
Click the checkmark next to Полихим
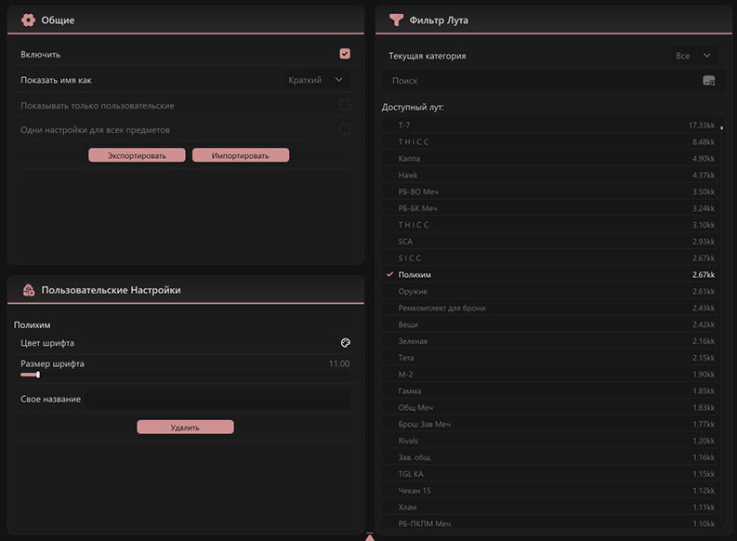coord(389,275)
